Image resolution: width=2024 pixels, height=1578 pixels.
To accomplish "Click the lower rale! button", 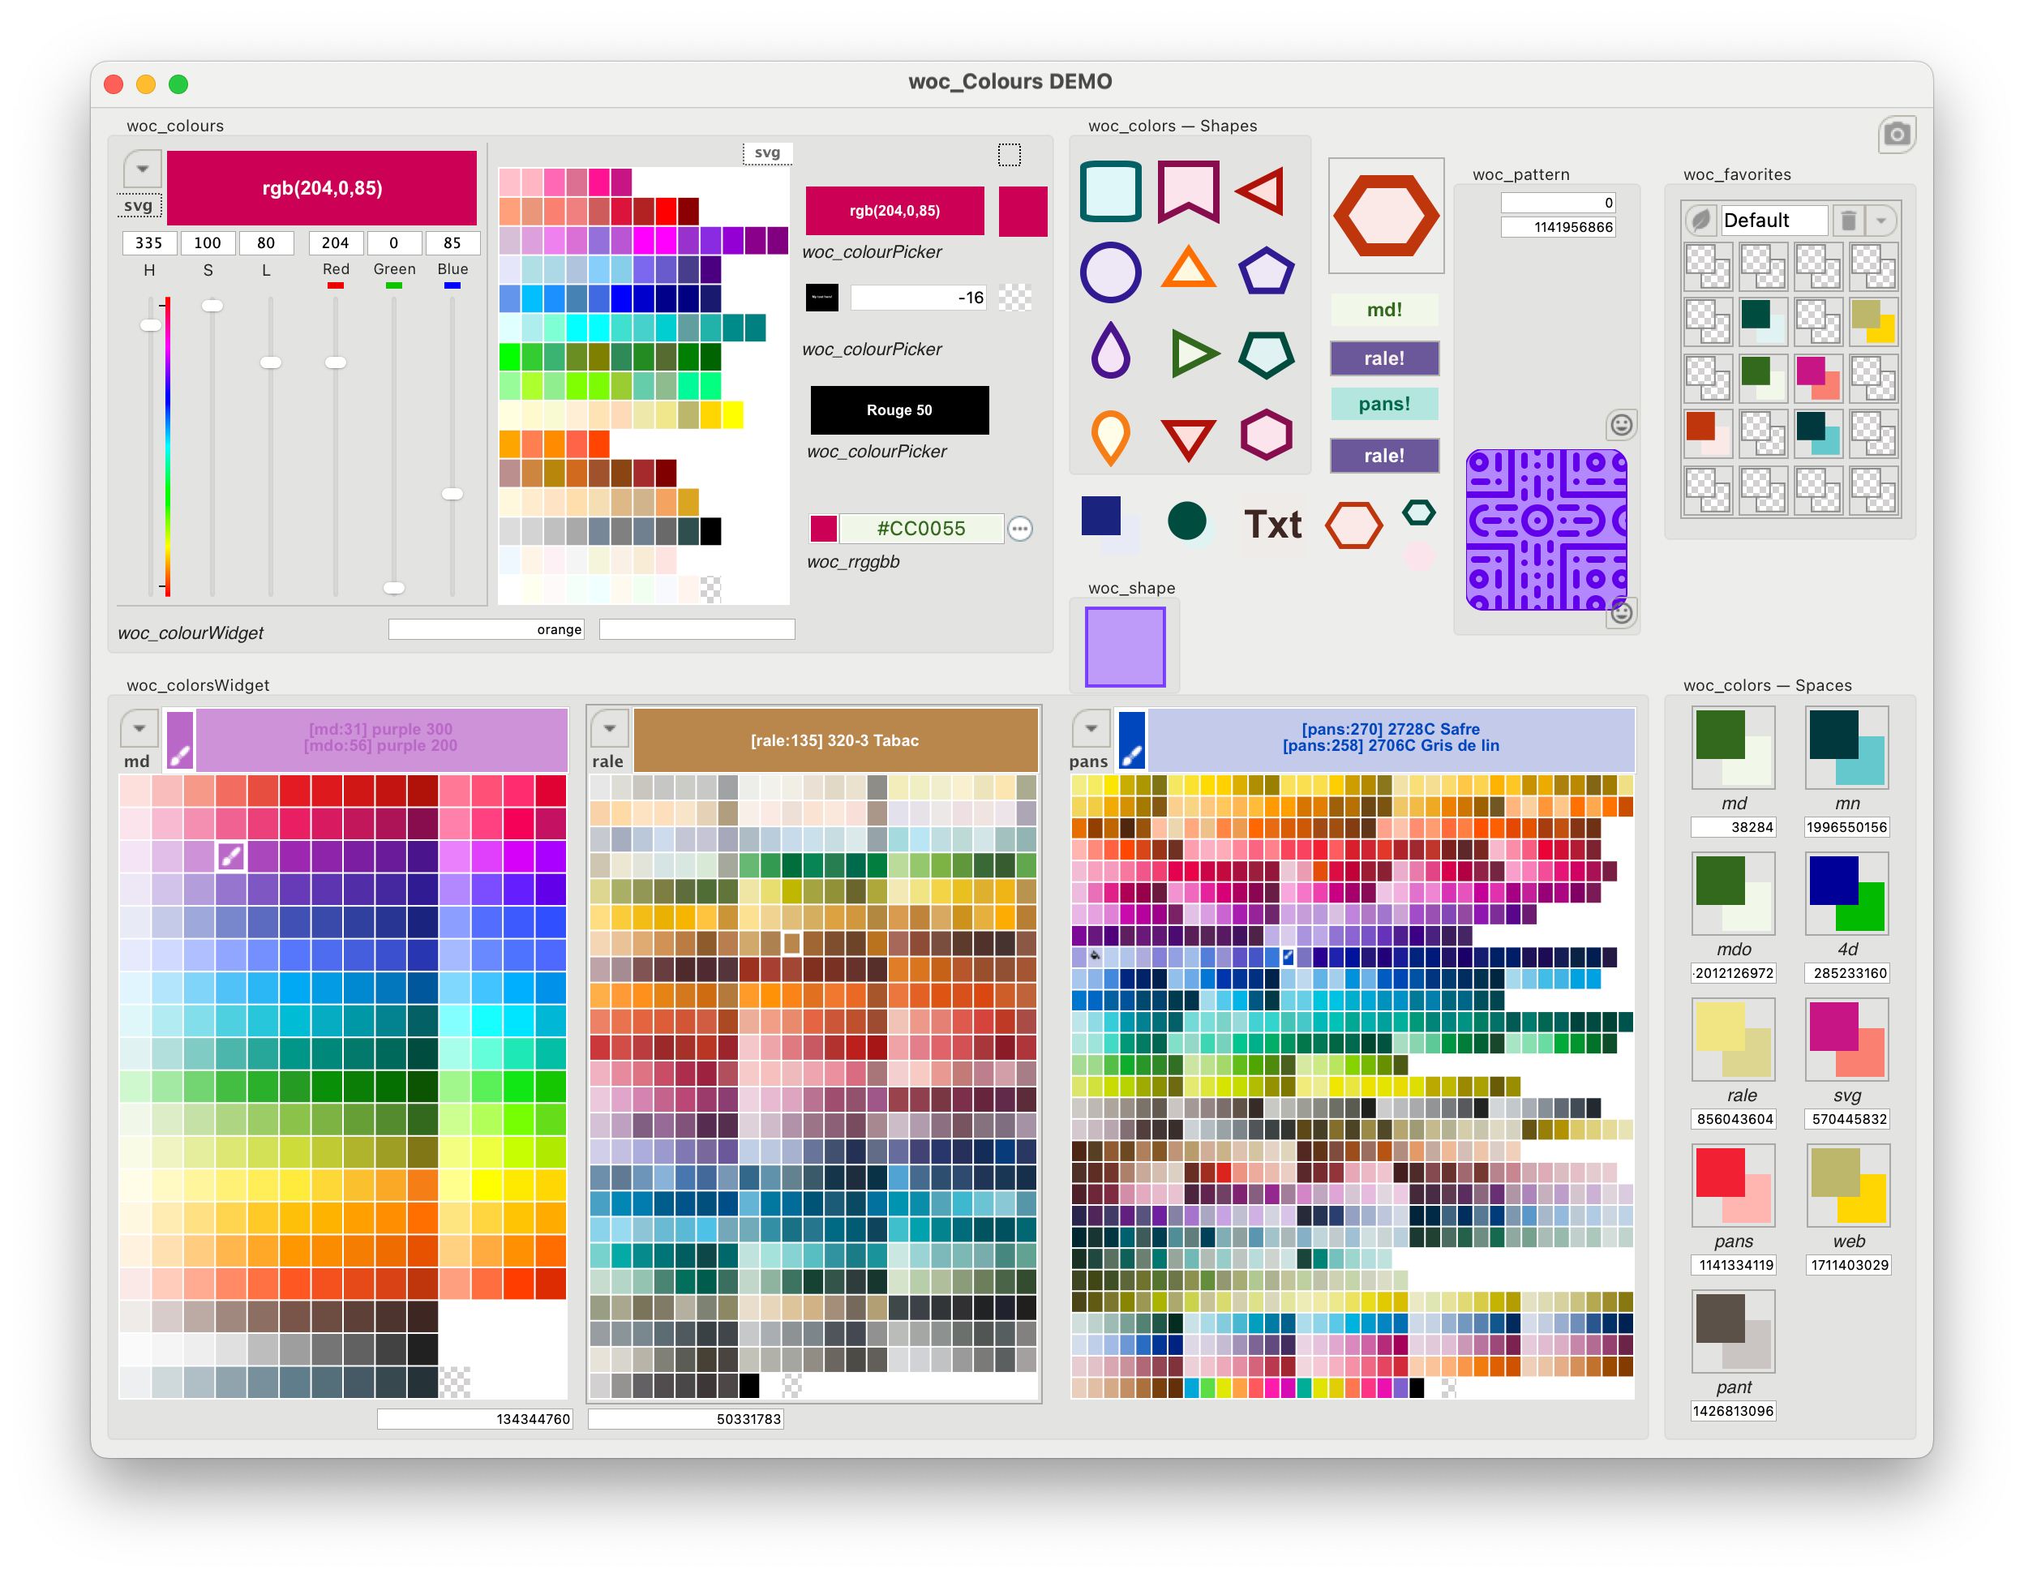I will (1383, 455).
